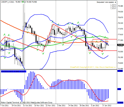Click the 76.550 price scale value
The image size is (124, 107).
pos(120,52)
